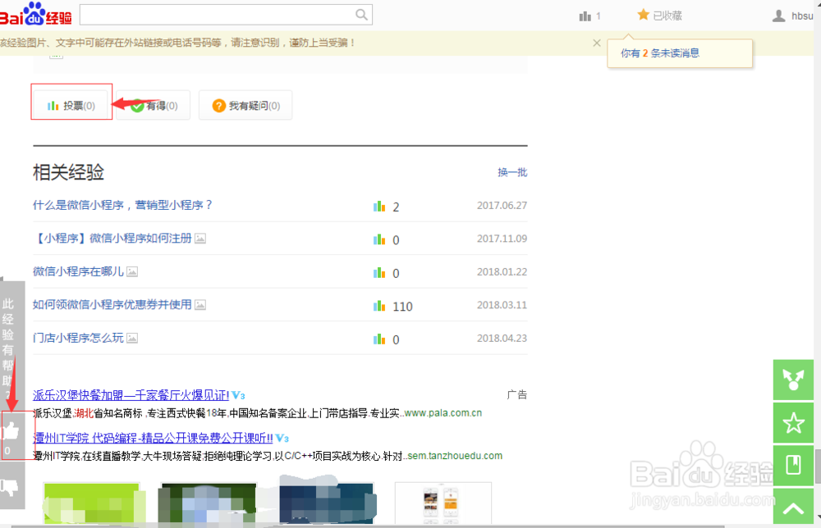Toggle the 有得(0) helpful button
Viewport: 821px width, 528px height.
point(153,104)
